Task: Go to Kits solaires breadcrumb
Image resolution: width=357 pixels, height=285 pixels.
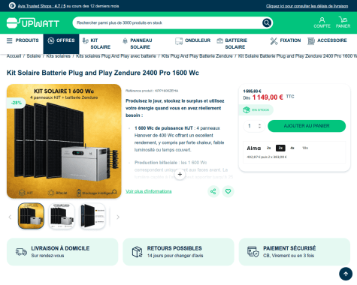Action: coord(59,56)
